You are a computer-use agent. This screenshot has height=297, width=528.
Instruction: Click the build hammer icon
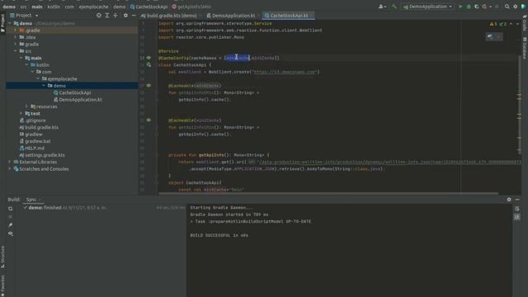[394, 7]
